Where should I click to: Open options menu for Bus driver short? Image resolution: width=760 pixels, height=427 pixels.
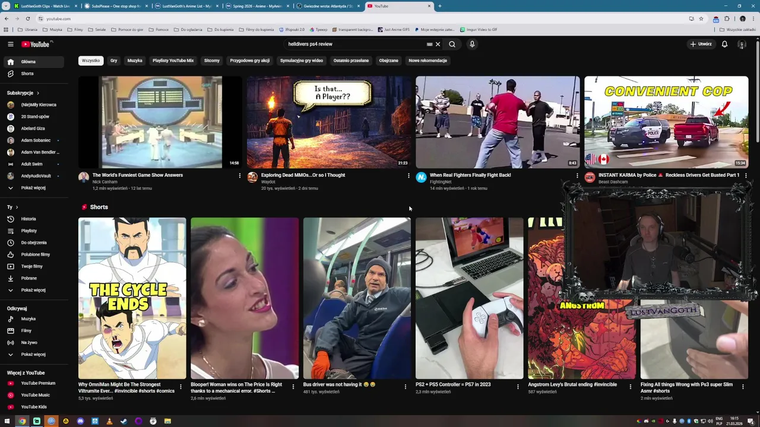pos(405,387)
